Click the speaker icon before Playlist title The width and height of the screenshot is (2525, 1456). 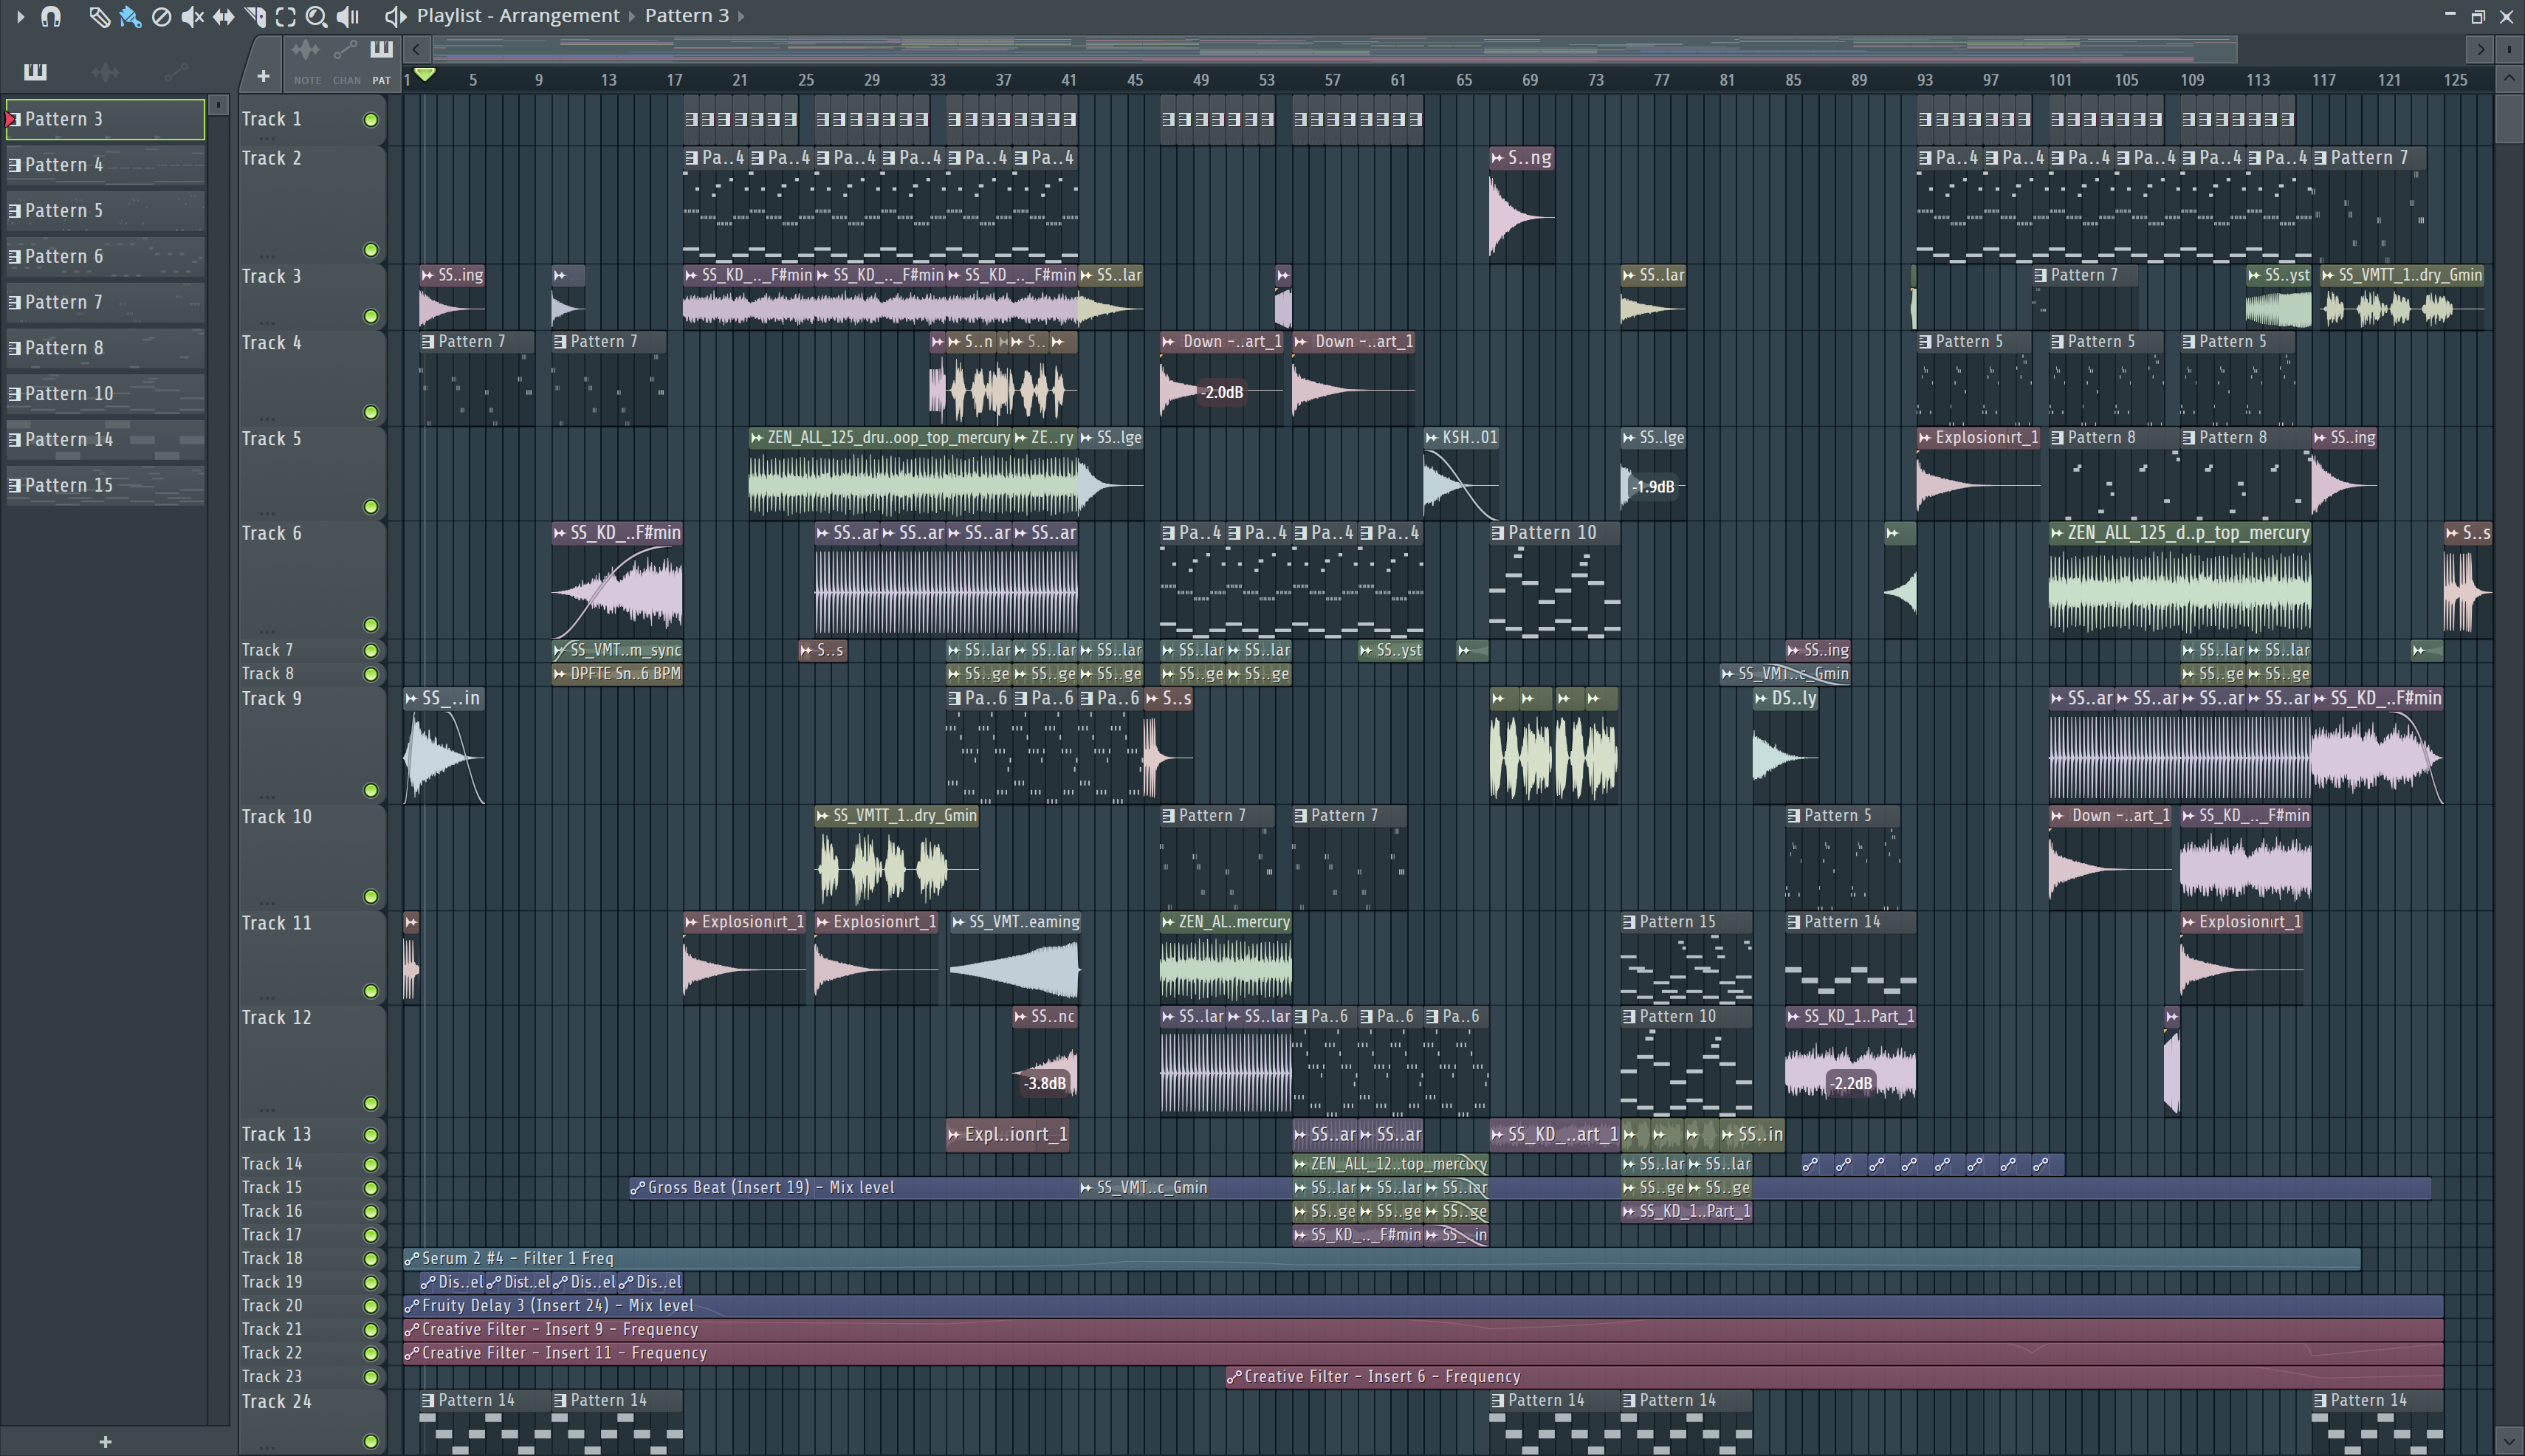pos(395,16)
